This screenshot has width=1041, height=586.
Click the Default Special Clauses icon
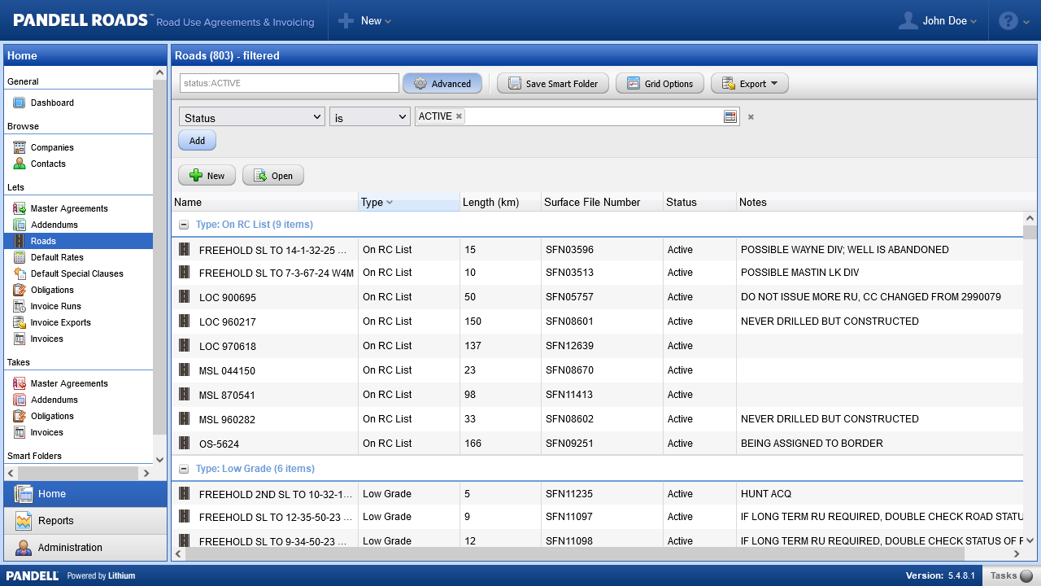(20, 273)
